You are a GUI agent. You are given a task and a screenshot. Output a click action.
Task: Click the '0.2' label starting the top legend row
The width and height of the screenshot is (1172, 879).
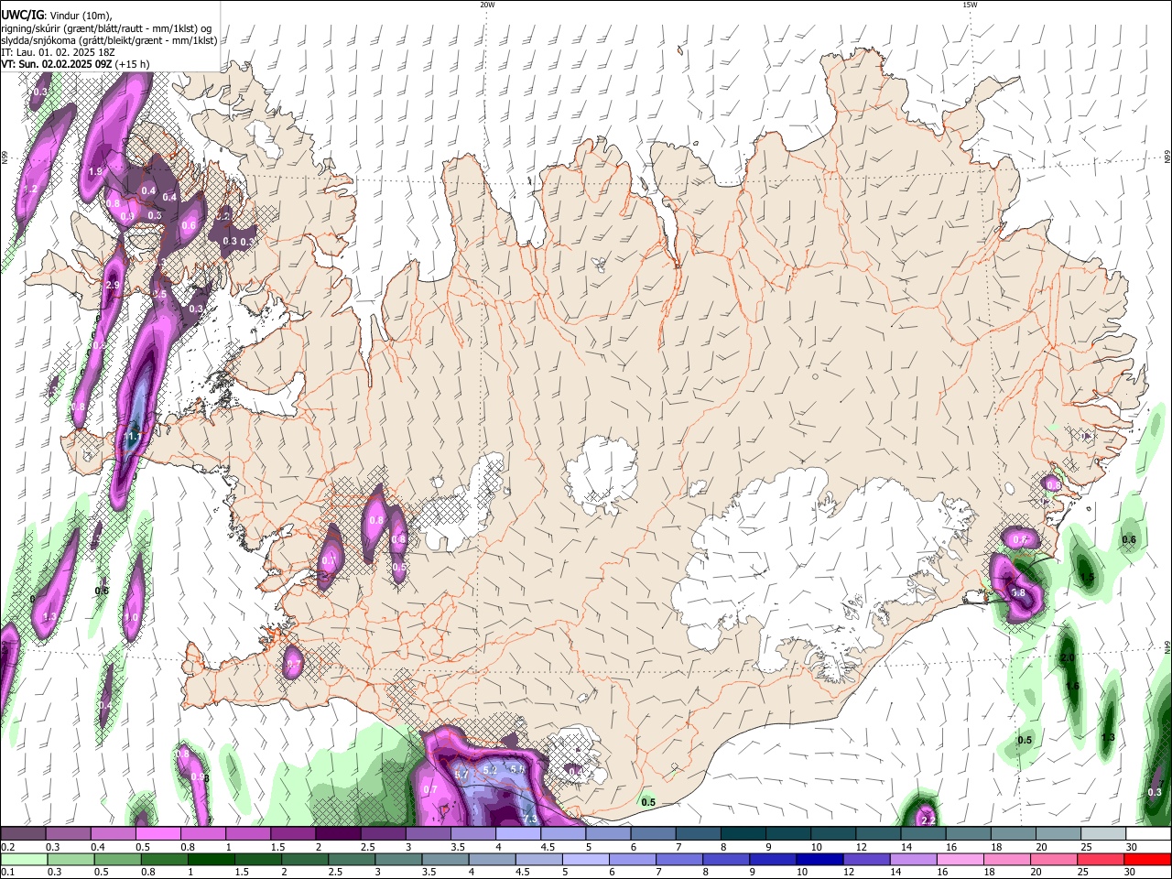tap(7, 847)
